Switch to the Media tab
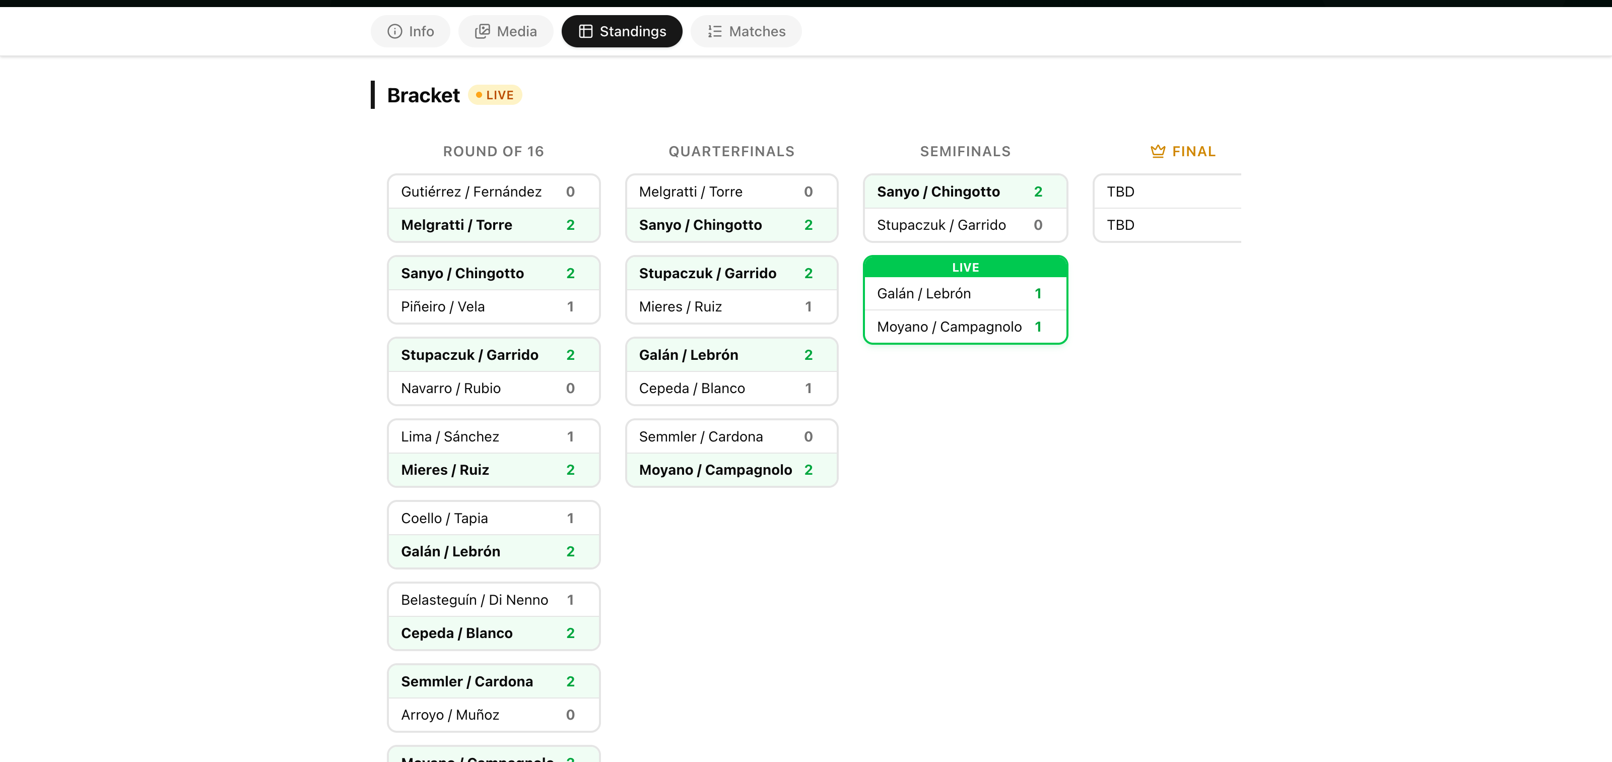This screenshot has height=762, width=1612. pos(506,31)
